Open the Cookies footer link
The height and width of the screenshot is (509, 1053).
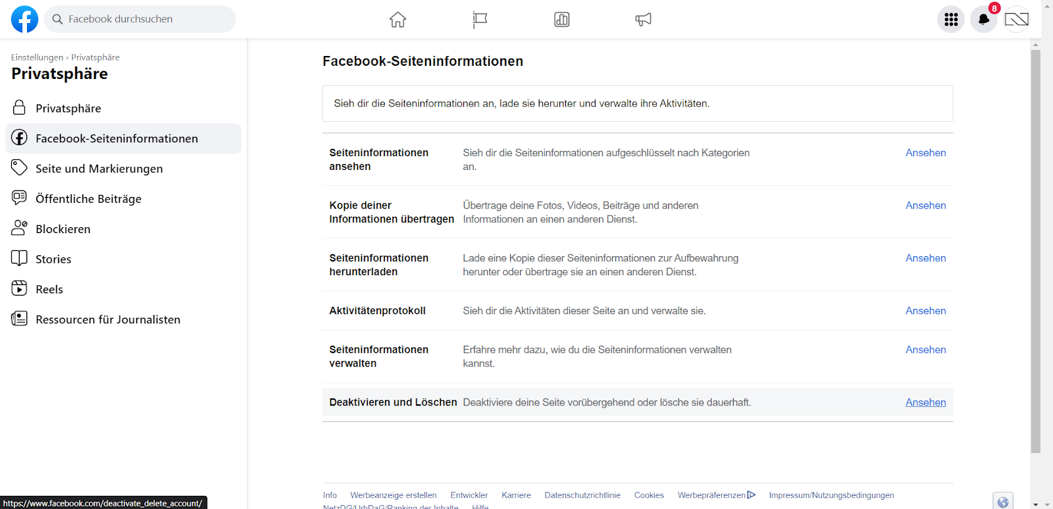(649, 495)
